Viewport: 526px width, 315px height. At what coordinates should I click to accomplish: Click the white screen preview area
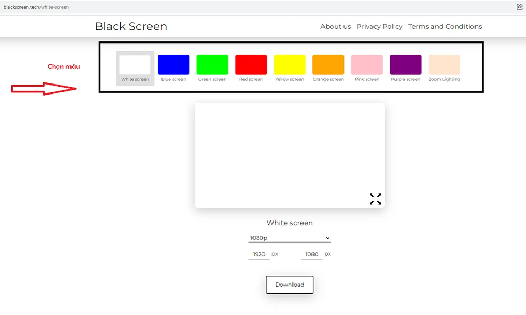(x=289, y=155)
